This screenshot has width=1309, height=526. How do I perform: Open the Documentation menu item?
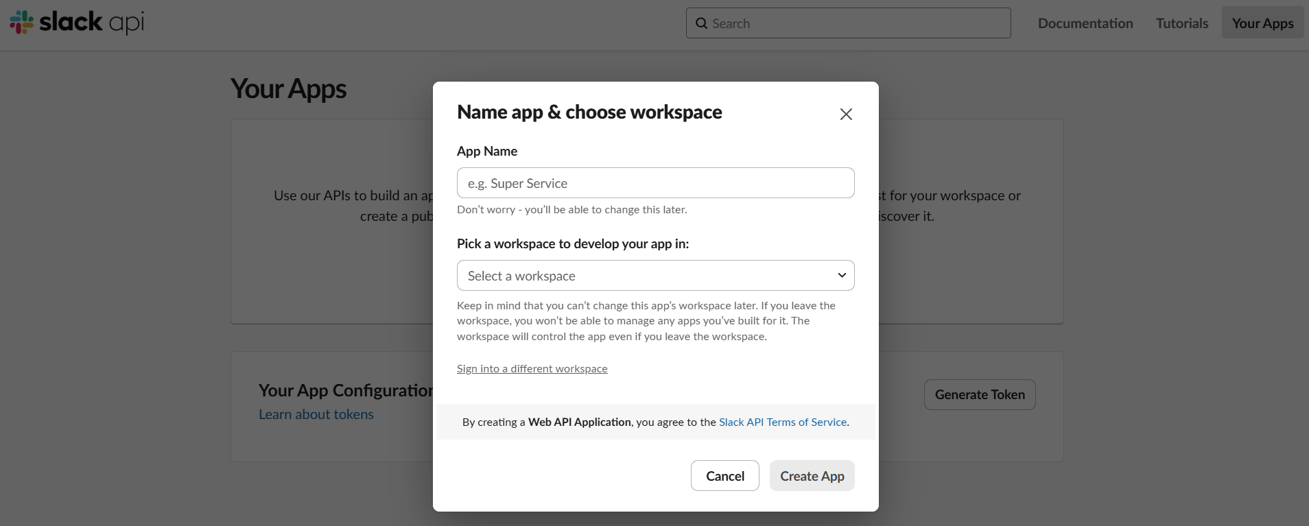click(x=1085, y=23)
